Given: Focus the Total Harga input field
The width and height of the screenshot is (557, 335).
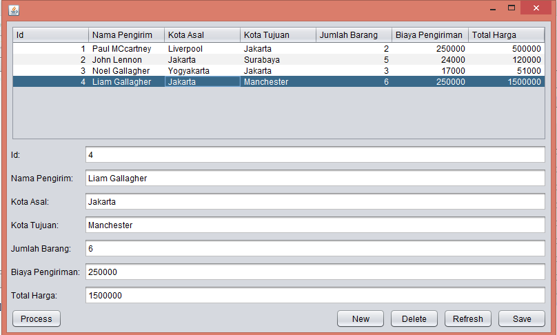Looking at the screenshot, I should pos(315,295).
